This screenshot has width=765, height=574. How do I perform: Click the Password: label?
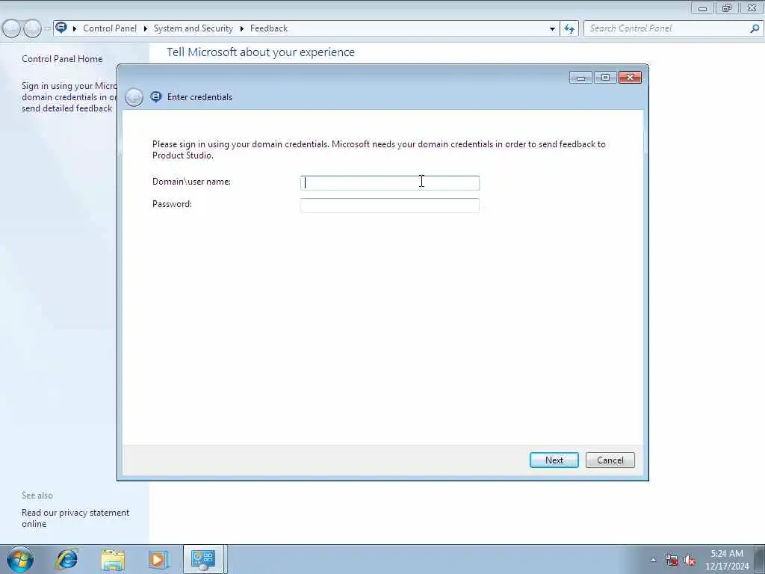[172, 204]
